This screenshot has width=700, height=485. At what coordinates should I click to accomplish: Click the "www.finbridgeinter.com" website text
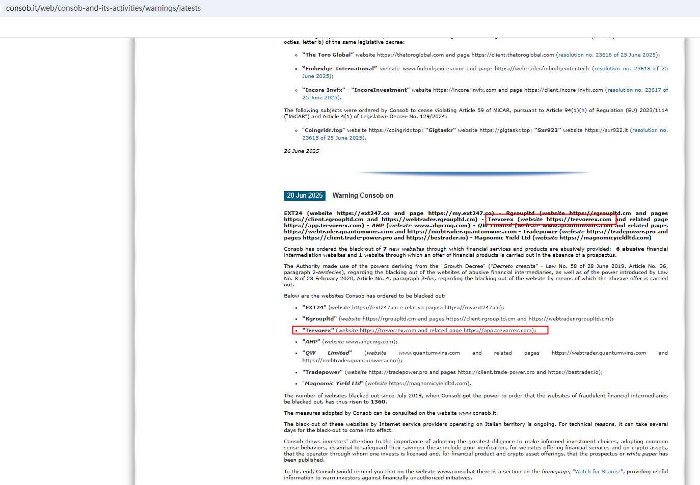click(433, 69)
